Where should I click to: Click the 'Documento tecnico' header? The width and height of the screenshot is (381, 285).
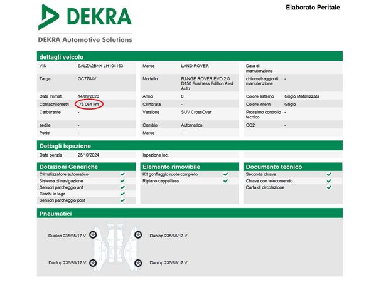click(x=293, y=167)
